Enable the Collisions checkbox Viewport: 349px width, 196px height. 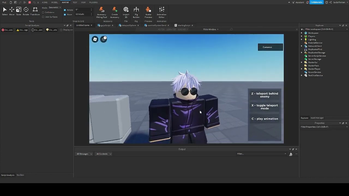click(43, 13)
